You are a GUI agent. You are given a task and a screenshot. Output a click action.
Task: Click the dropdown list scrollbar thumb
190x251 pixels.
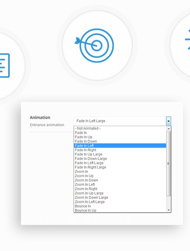pyautogui.click(x=169, y=164)
